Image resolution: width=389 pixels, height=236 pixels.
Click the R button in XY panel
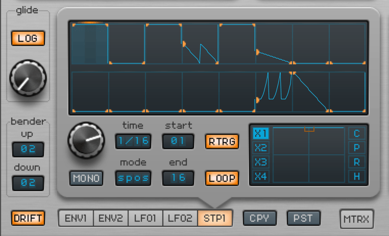(357, 162)
